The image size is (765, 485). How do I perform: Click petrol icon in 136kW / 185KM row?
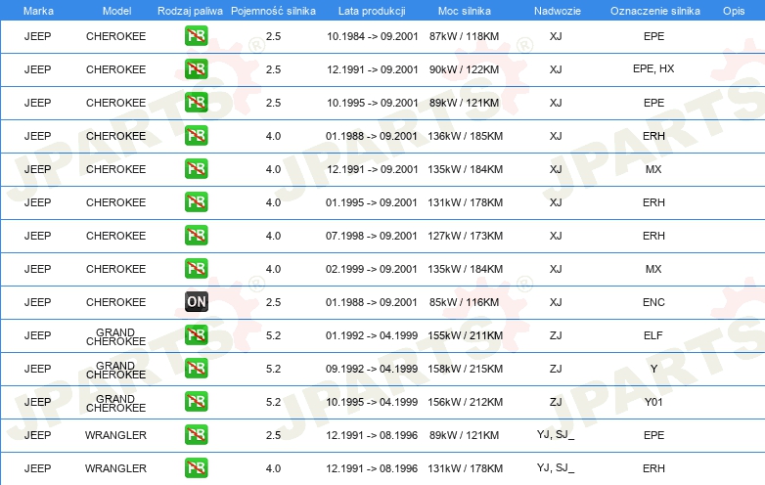pos(196,136)
